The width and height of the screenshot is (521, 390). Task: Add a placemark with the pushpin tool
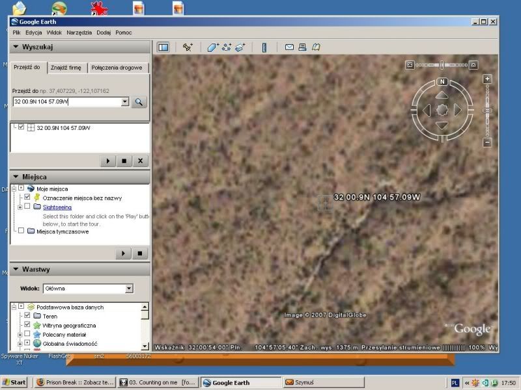(188, 47)
